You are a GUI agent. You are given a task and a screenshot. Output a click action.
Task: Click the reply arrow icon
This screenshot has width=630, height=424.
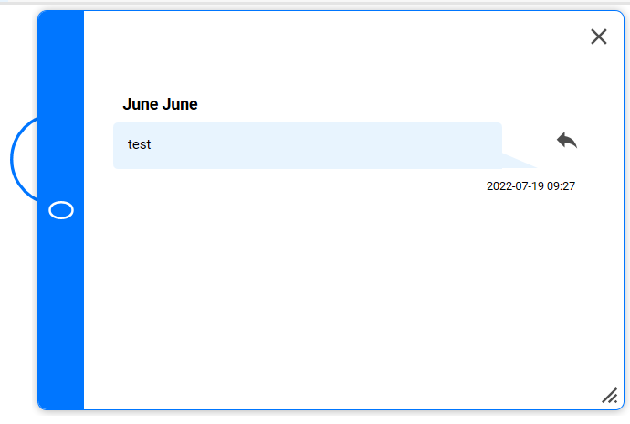(566, 141)
